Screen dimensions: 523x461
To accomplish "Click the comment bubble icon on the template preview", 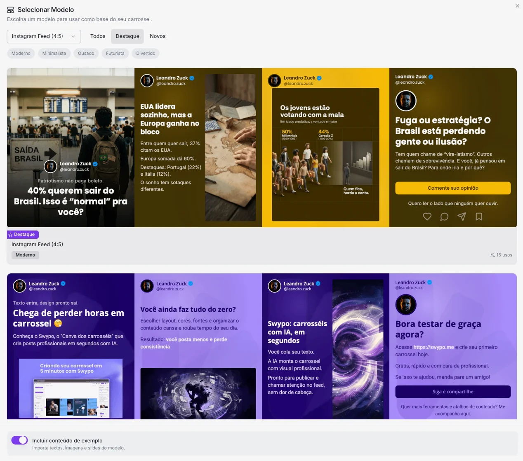I will (x=444, y=216).
